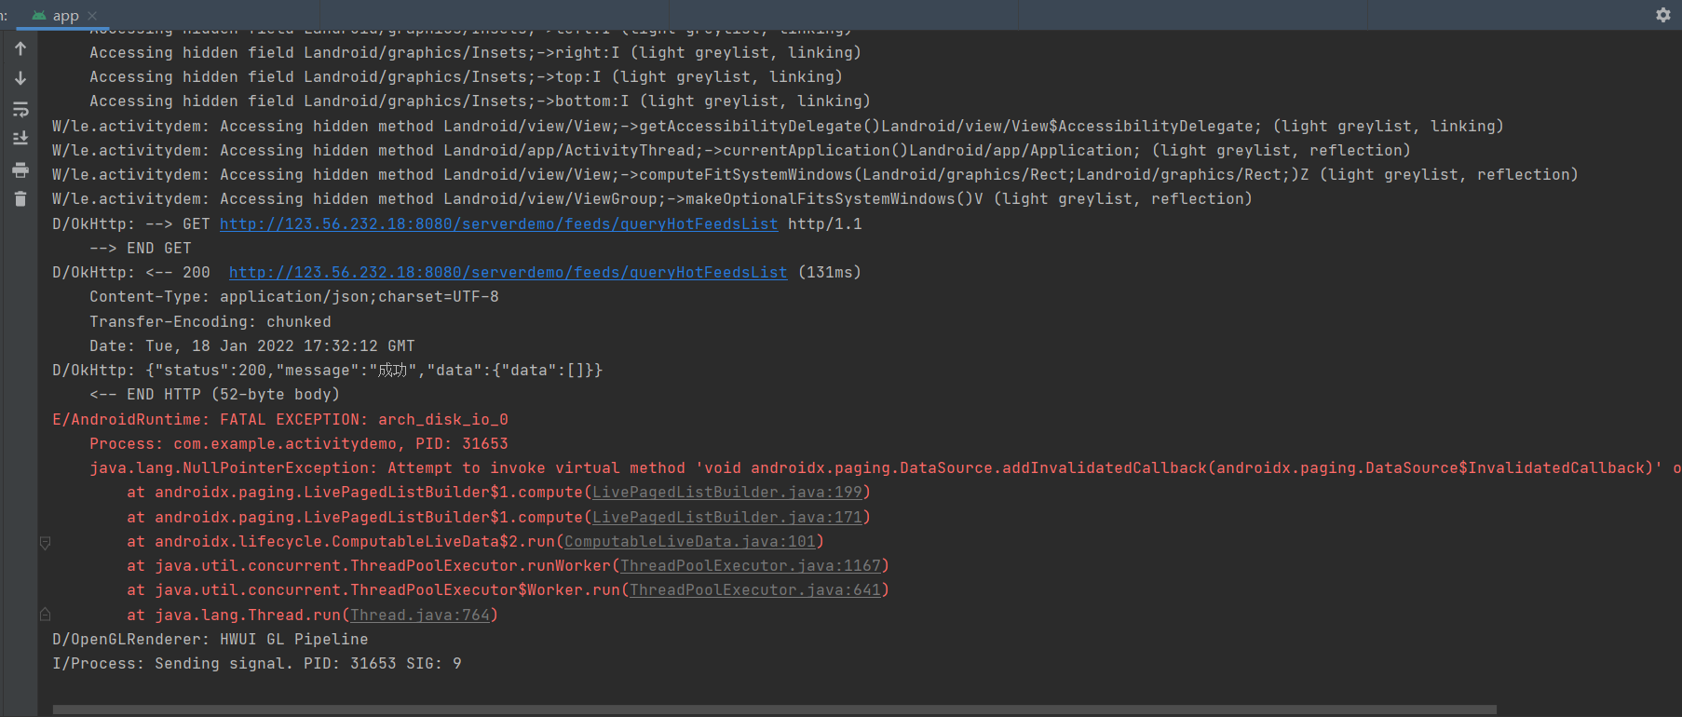Viewport: 1682px width, 717px height.
Task: Click the Content-Type: application/json line
Action: tap(294, 296)
